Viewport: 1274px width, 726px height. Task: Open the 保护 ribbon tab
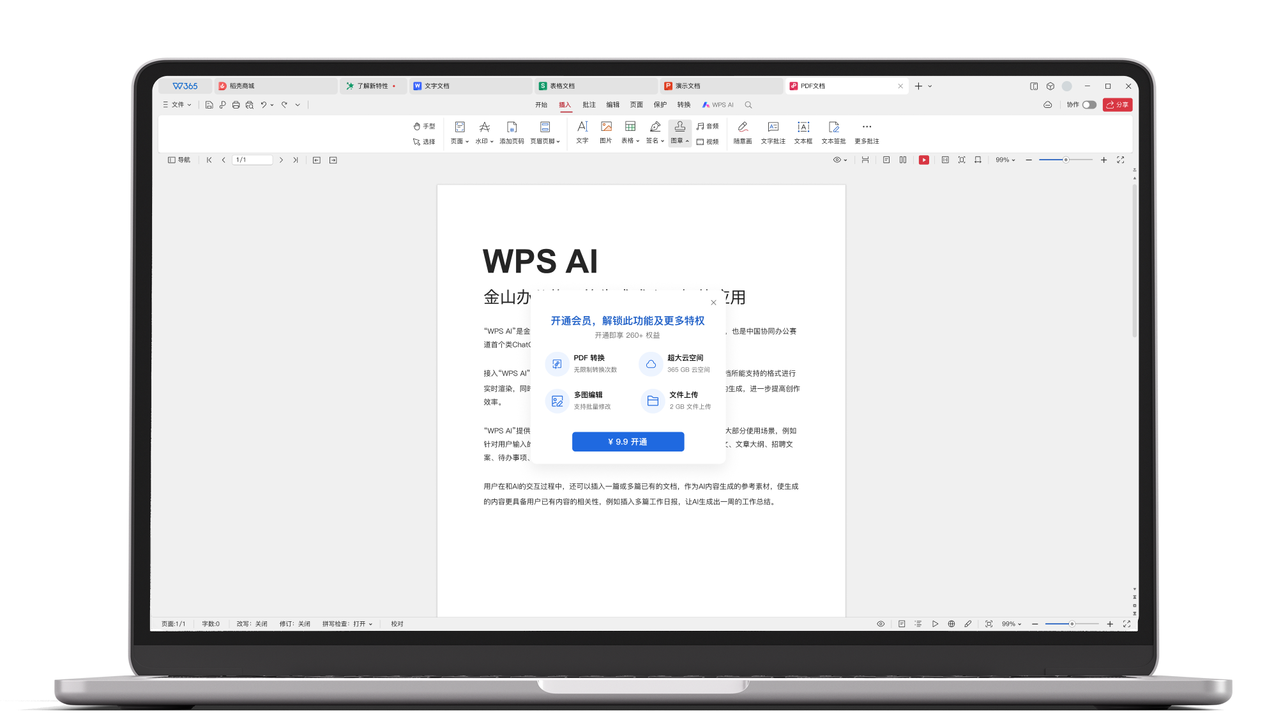pos(660,105)
